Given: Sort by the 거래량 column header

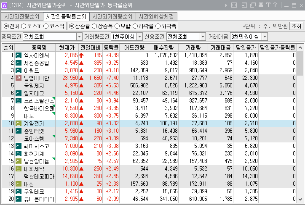Looking at the screenshot, I should pos(193,47).
